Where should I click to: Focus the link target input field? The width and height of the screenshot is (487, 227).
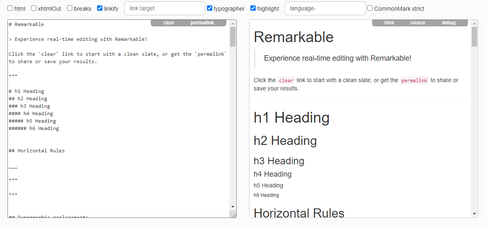(165, 8)
